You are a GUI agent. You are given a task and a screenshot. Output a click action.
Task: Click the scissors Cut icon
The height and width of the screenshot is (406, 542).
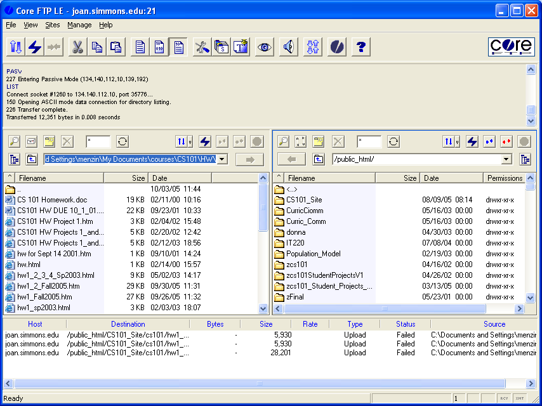pyautogui.click(x=77, y=48)
